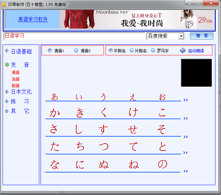
Task: Open the 百度搜索 dropdown arrow
Action: tap(181, 36)
